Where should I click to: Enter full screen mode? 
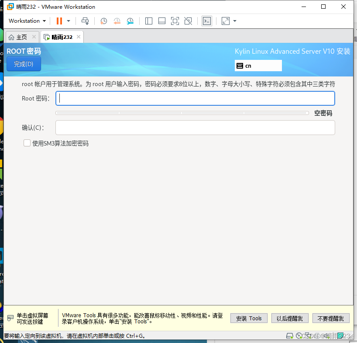pos(175,21)
